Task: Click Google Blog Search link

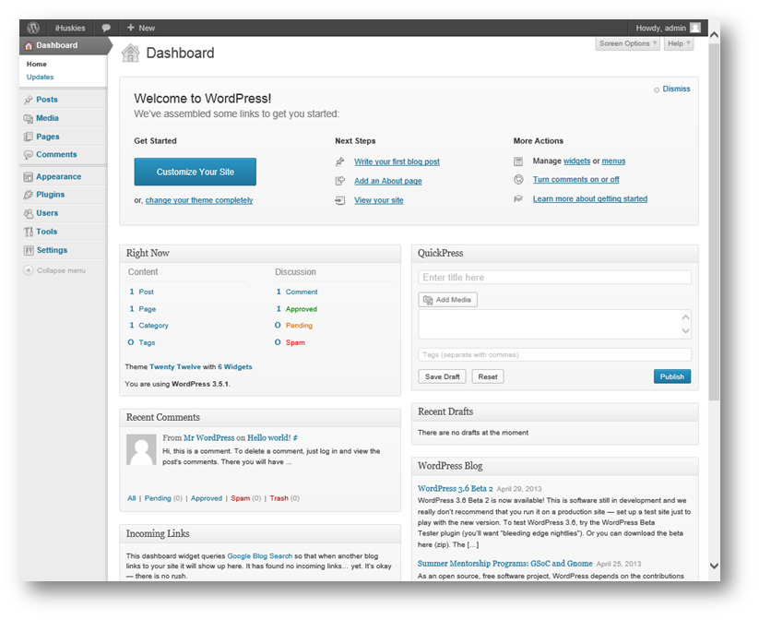Action: [260, 556]
